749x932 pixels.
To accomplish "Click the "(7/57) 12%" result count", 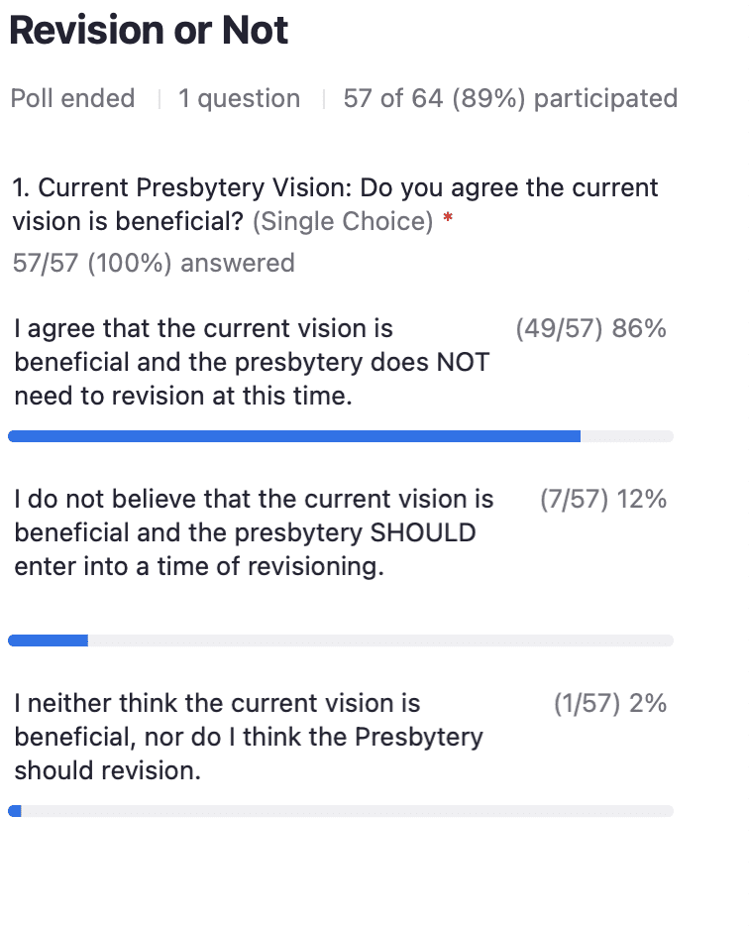I will point(602,500).
